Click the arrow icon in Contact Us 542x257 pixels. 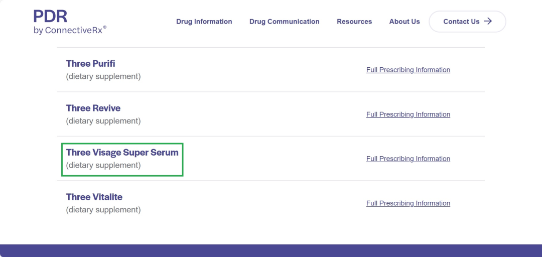coord(488,22)
